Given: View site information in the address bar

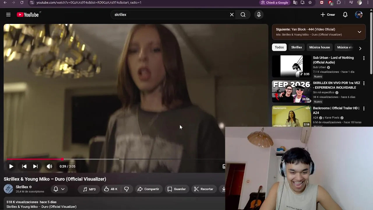Looking at the screenshot, I should pos(32,2).
